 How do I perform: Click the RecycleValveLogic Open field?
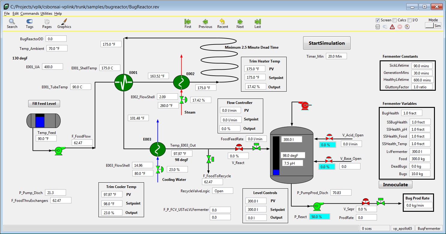tap(222, 191)
